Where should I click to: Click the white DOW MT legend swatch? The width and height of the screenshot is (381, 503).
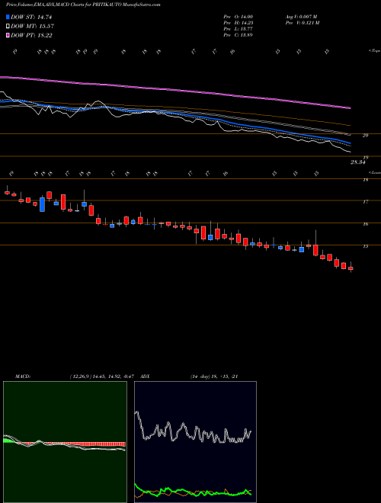8,26
